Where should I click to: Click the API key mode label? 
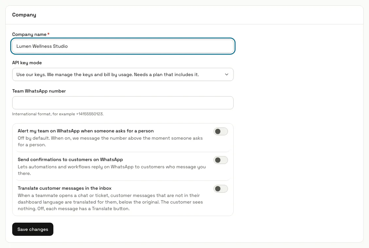pos(27,63)
